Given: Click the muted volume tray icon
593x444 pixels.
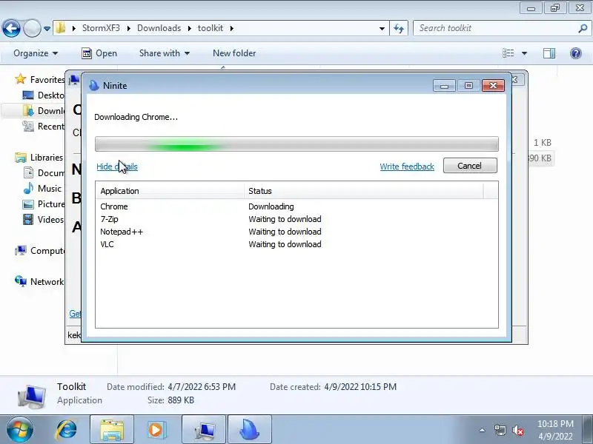Looking at the screenshot, I should click(518, 430).
